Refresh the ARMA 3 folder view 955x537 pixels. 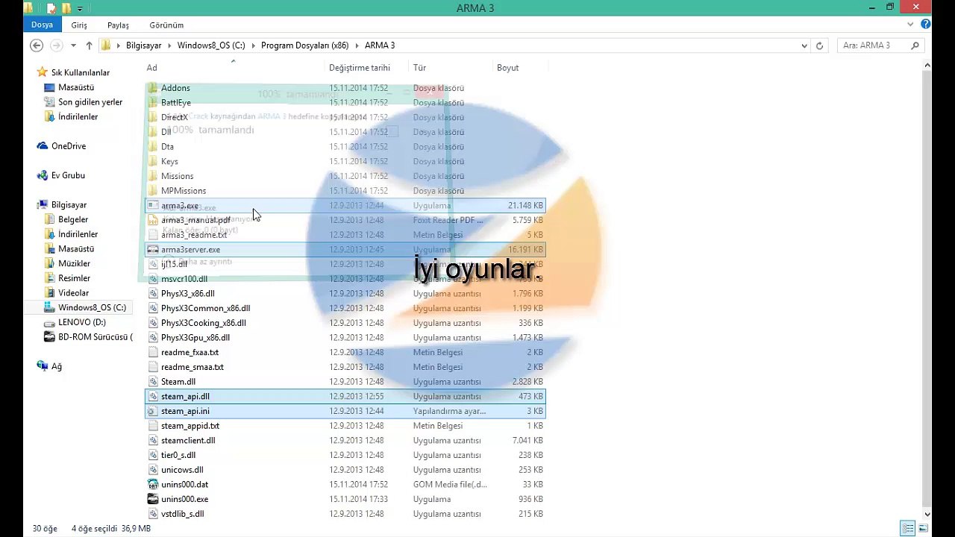point(819,45)
